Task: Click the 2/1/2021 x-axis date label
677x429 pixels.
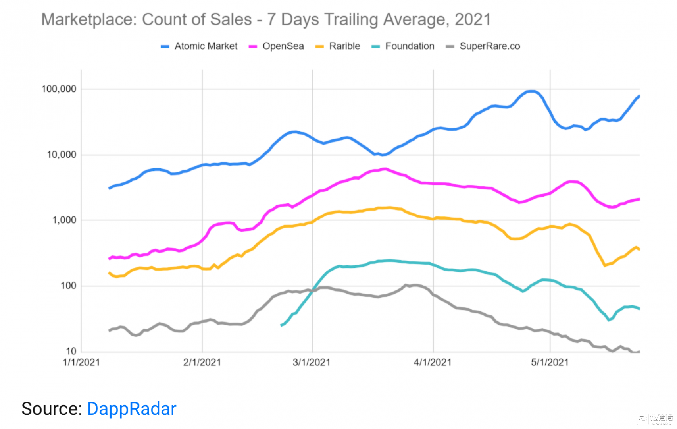Action: 202,362
